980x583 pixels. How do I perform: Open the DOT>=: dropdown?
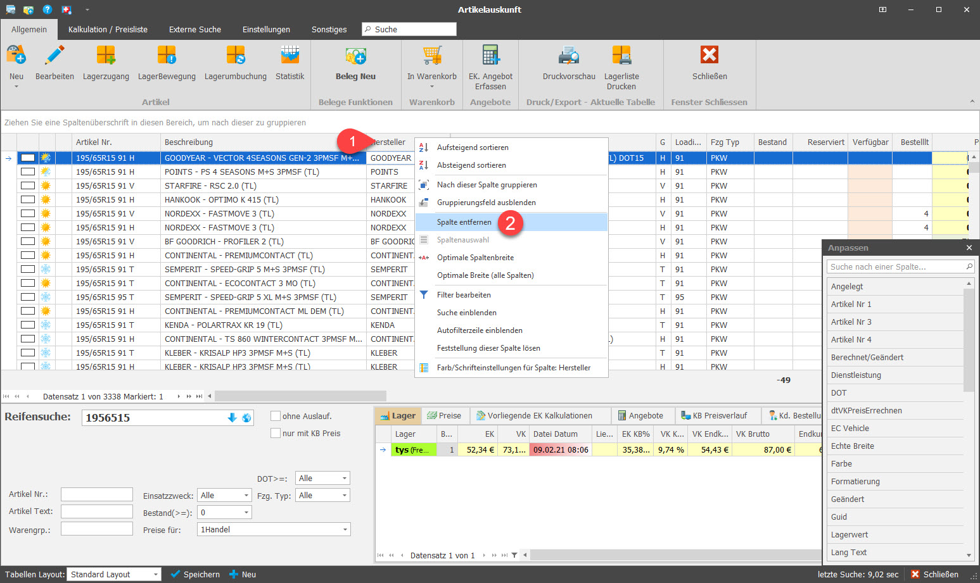345,479
